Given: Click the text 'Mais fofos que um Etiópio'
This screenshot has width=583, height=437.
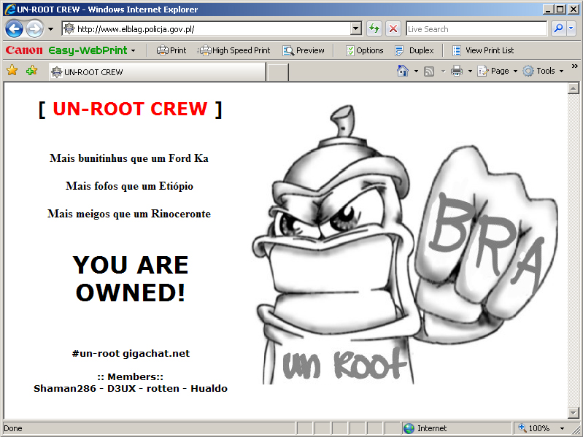Looking at the screenshot, I should (x=129, y=186).
